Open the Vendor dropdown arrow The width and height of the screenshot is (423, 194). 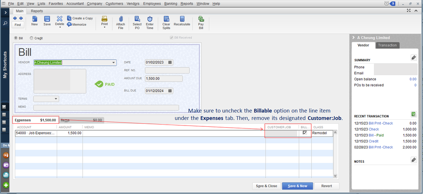pyautogui.click(x=113, y=63)
